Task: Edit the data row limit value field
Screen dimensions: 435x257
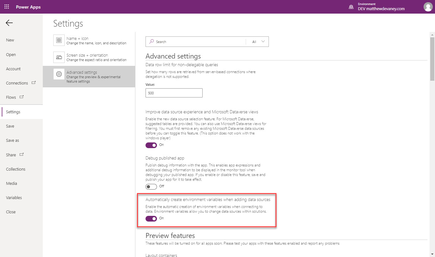Action: [x=174, y=93]
